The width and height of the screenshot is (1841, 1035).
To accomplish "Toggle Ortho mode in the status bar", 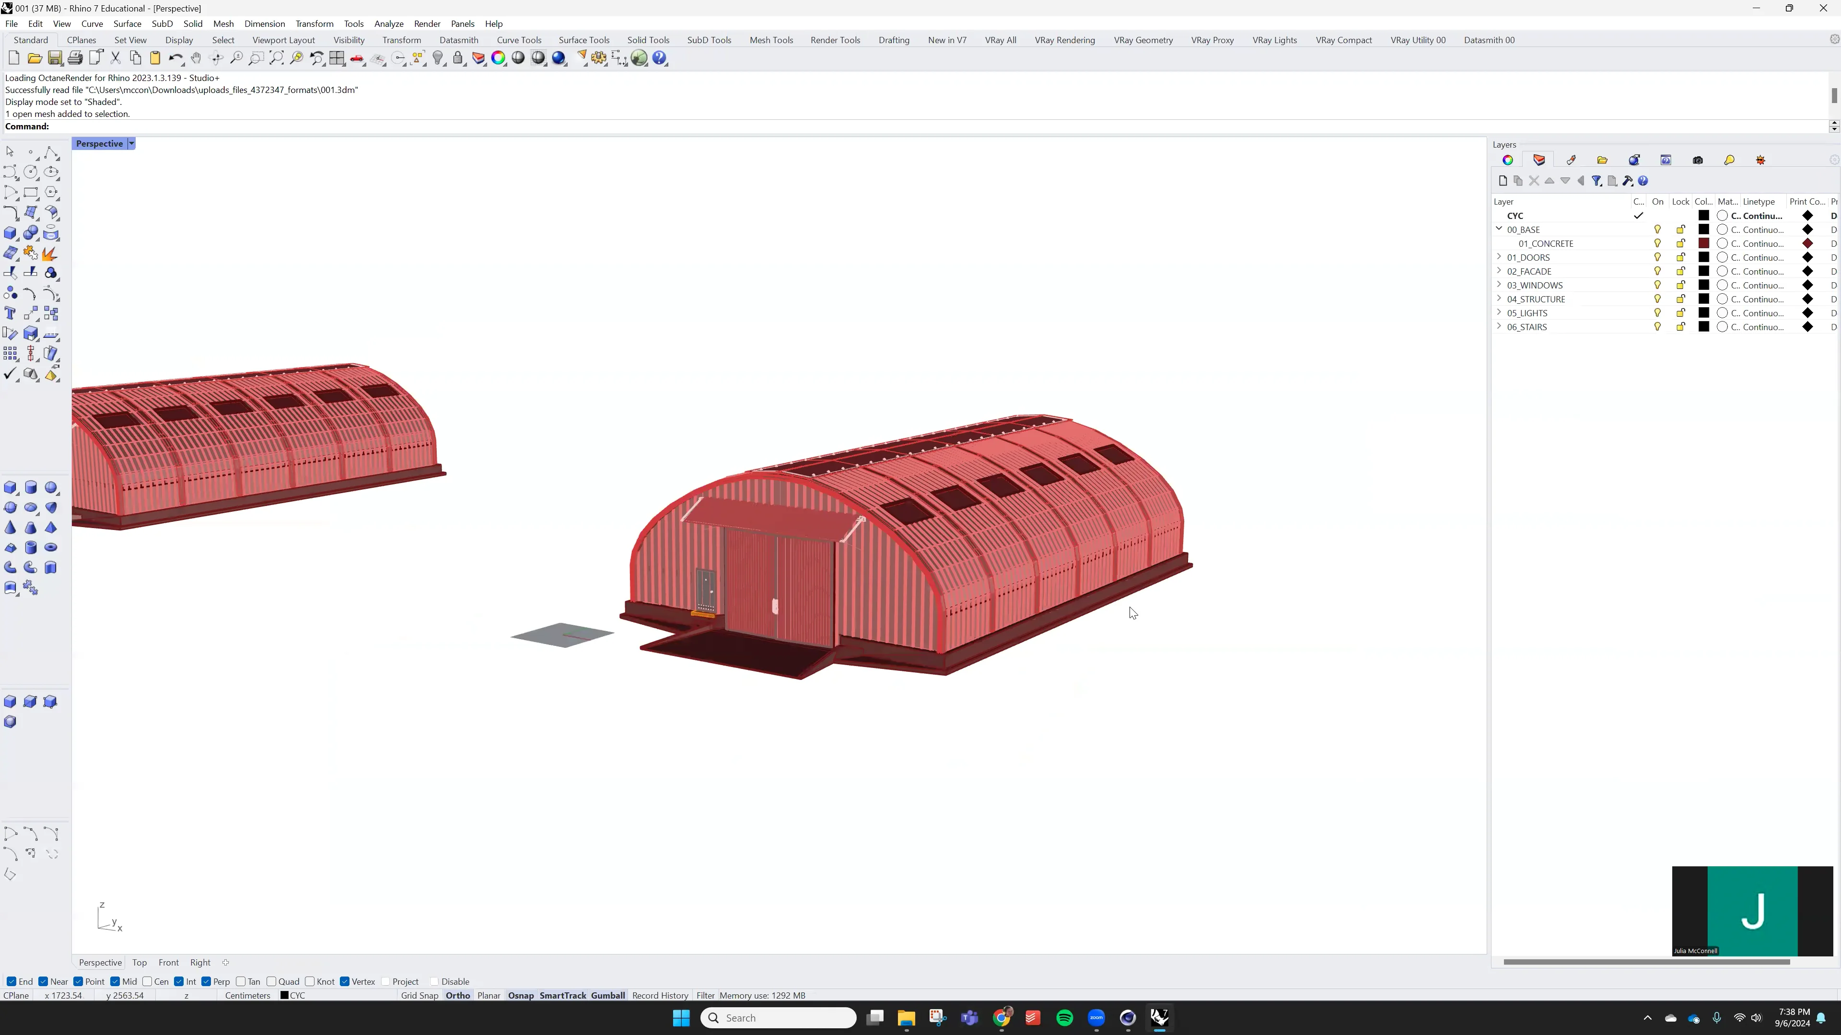I will (457, 995).
